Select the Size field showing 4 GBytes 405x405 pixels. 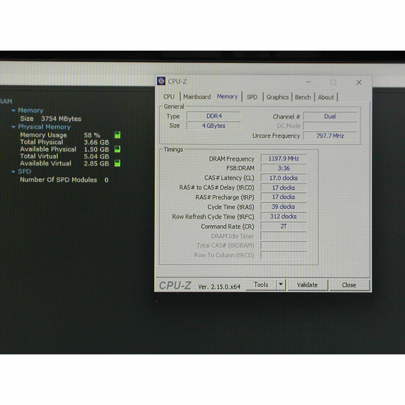pyautogui.click(x=214, y=126)
